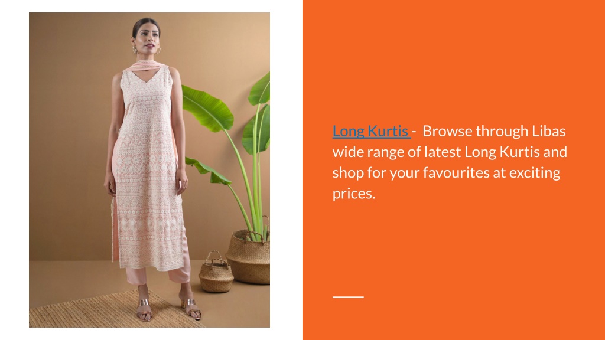605x340 pixels.
Task: Click the word 'shop' in the paragraph
Action: point(347,173)
